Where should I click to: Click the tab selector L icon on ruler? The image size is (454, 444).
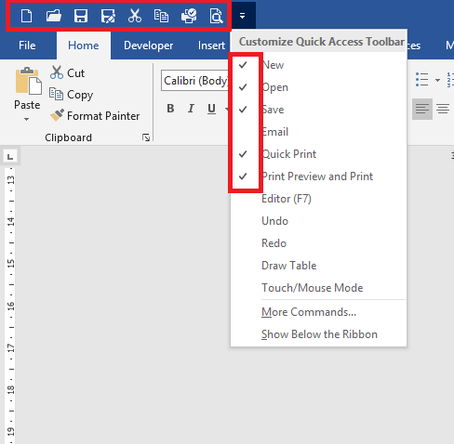tap(10, 156)
